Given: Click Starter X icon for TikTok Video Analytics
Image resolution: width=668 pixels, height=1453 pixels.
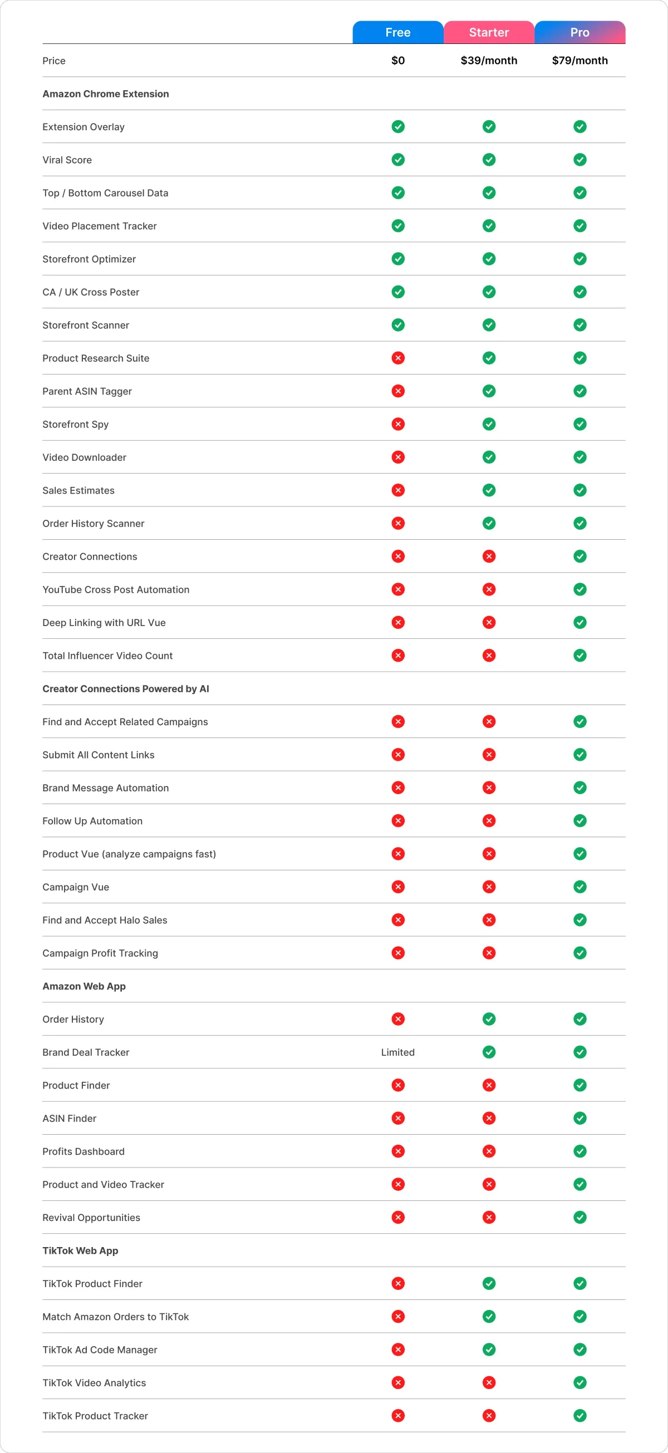Looking at the screenshot, I should pos(489,1382).
